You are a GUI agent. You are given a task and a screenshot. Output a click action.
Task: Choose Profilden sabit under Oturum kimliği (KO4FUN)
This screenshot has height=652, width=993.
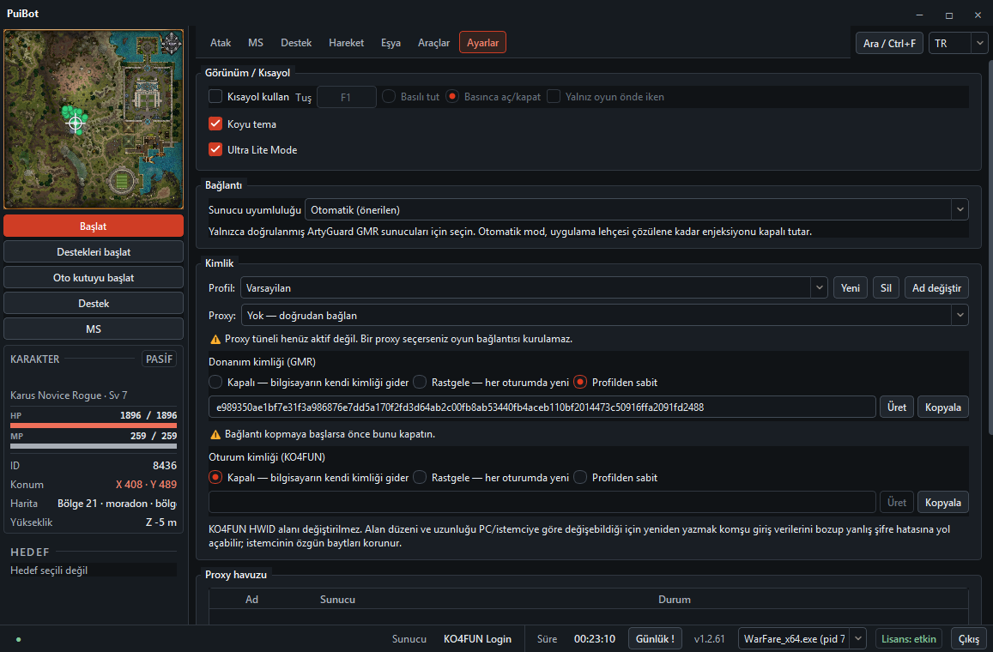[580, 477]
